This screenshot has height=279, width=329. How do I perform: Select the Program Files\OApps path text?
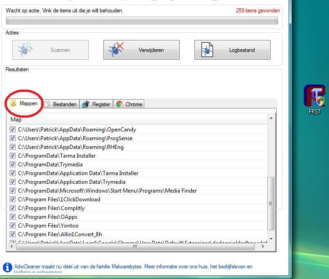48,216
